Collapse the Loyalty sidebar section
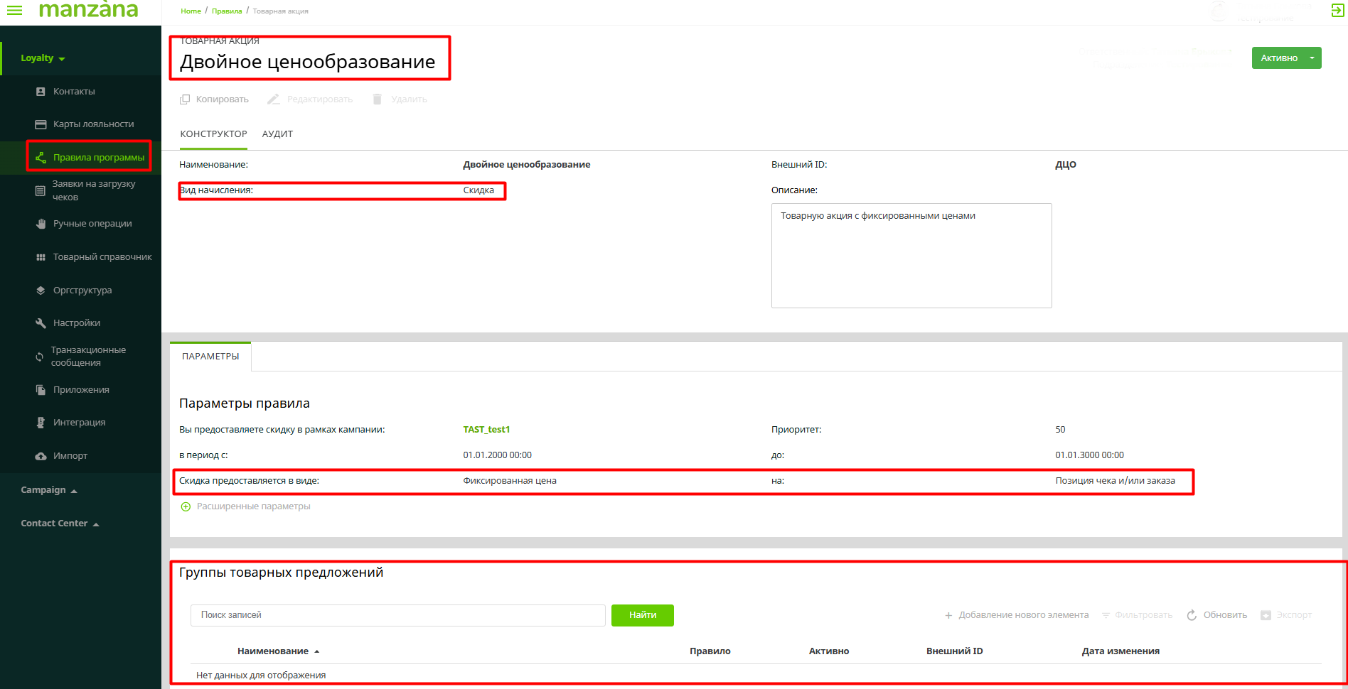1348x689 pixels. point(43,58)
